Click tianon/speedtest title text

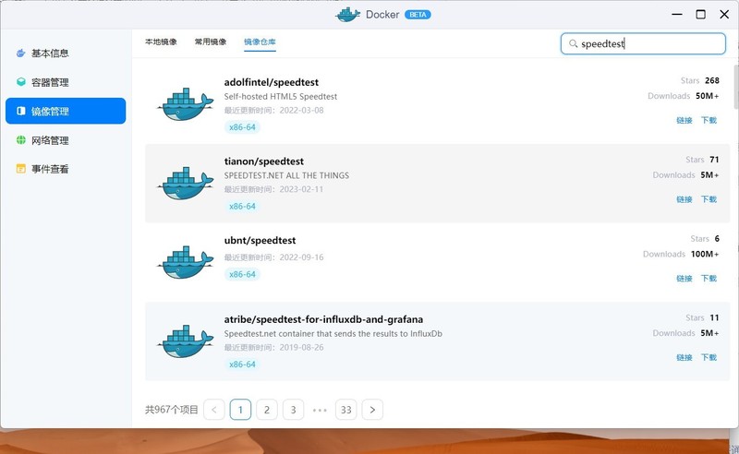[264, 161]
